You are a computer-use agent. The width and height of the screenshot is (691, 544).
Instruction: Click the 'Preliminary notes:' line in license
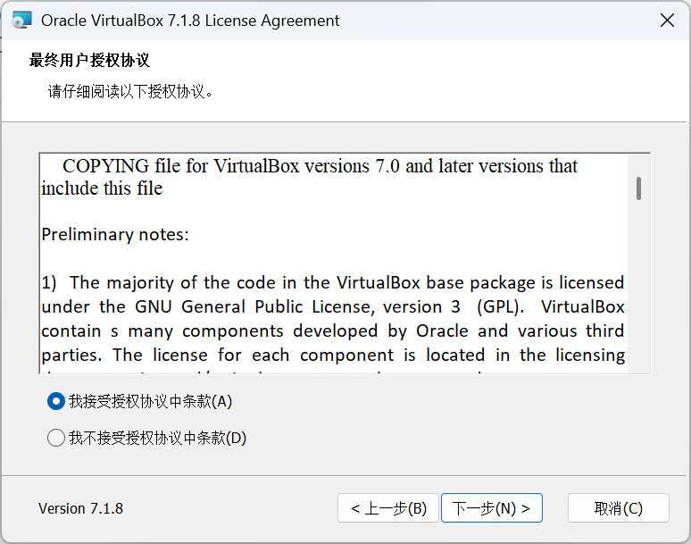(x=115, y=235)
